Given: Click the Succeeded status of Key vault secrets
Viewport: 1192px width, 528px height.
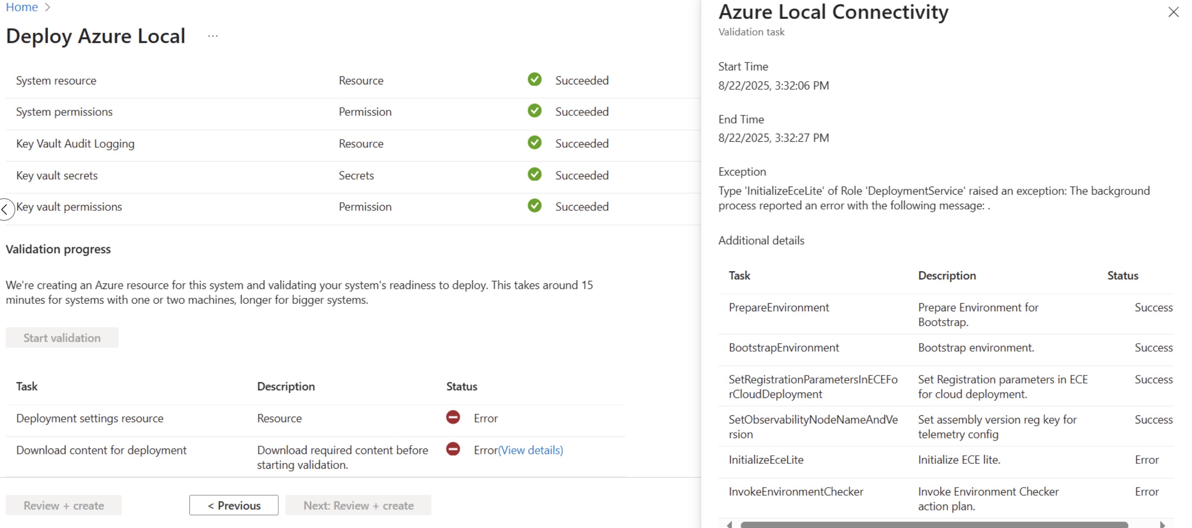Looking at the screenshot, I should (x=581, y=175).
